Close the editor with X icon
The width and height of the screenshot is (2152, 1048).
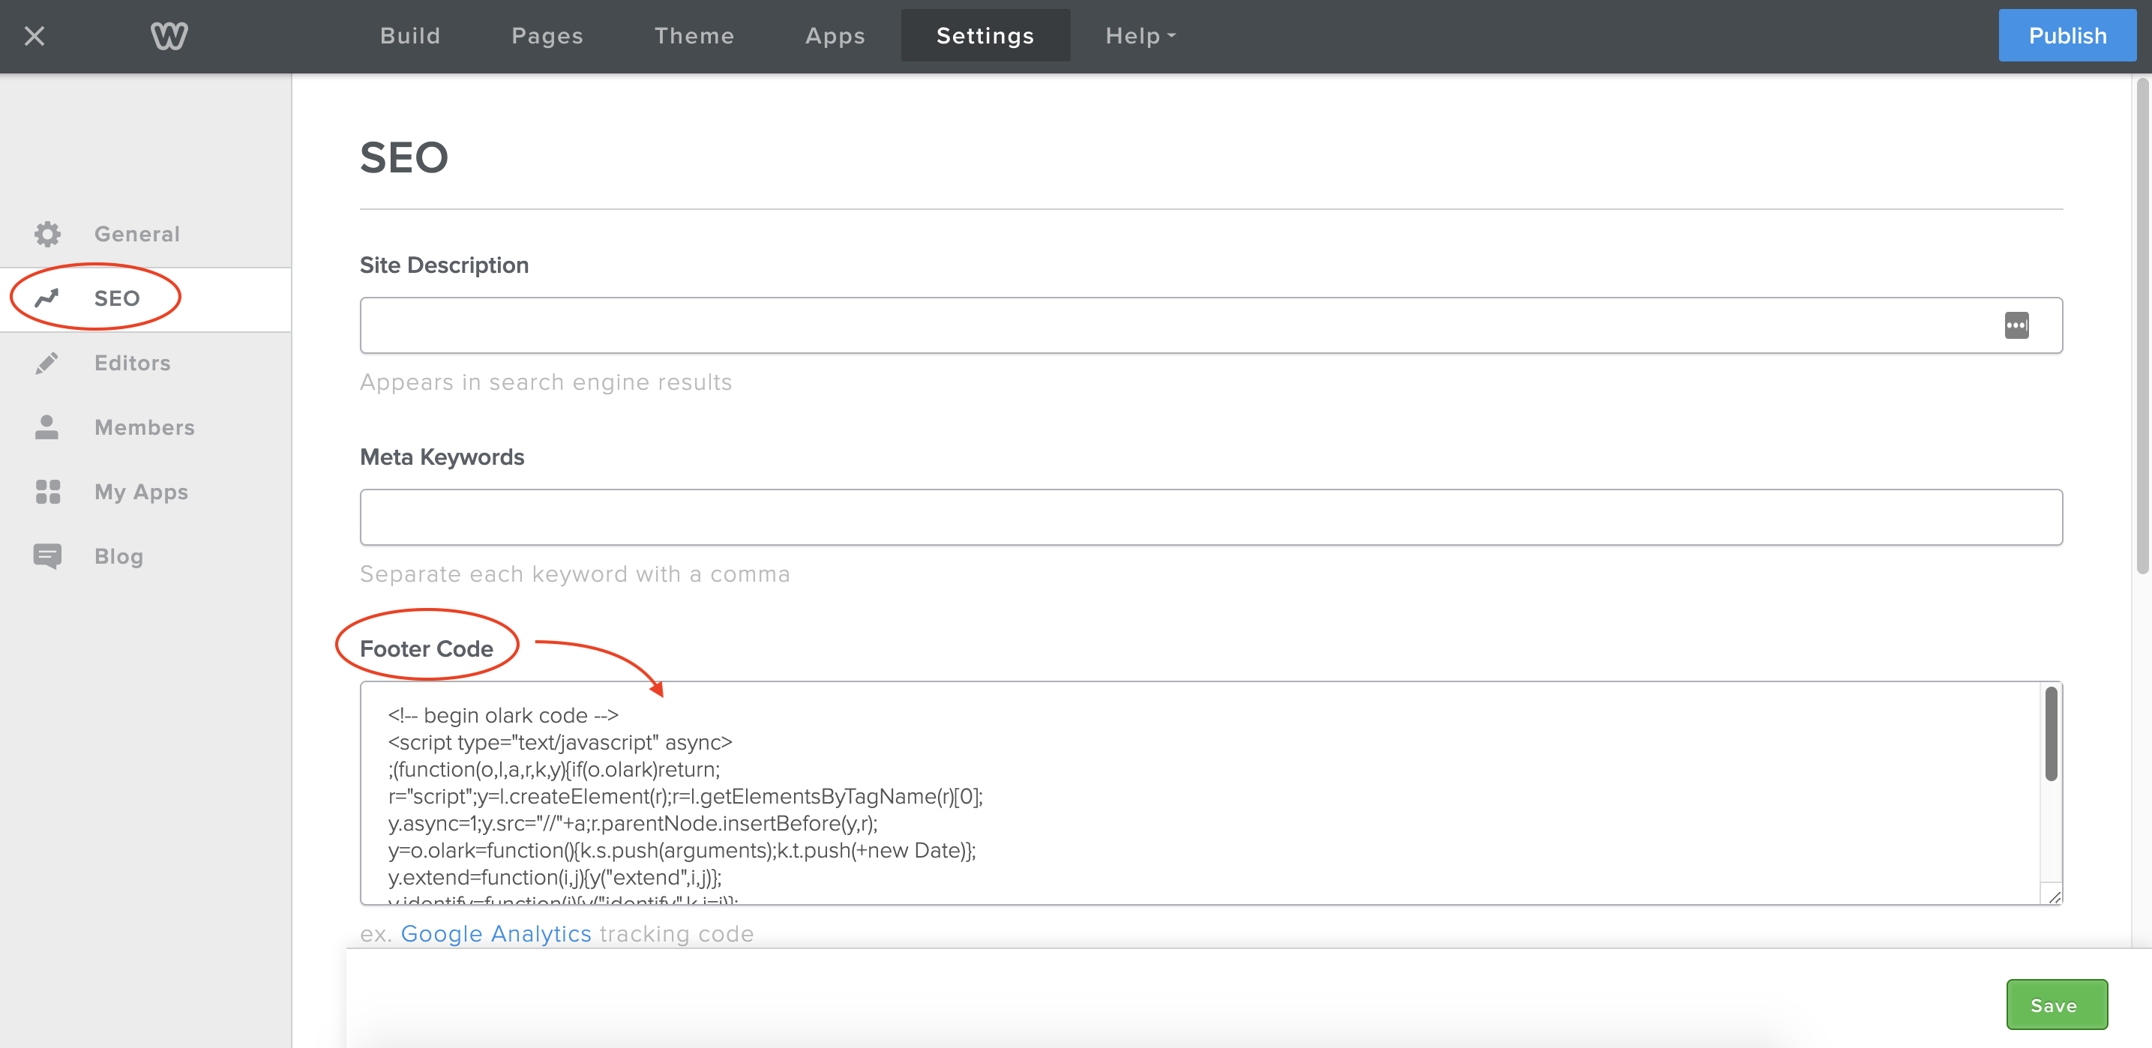point(34,36)
